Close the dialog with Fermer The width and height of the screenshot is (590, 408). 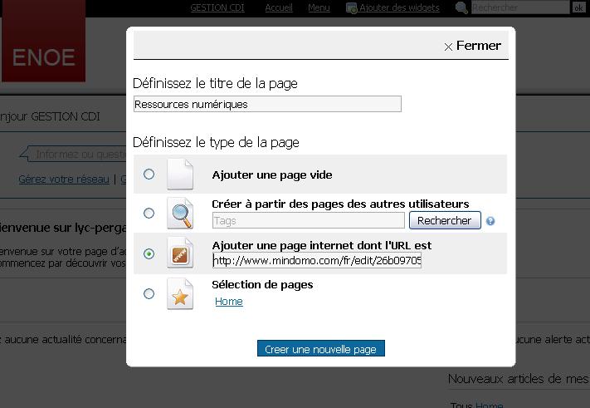(472, 46)
